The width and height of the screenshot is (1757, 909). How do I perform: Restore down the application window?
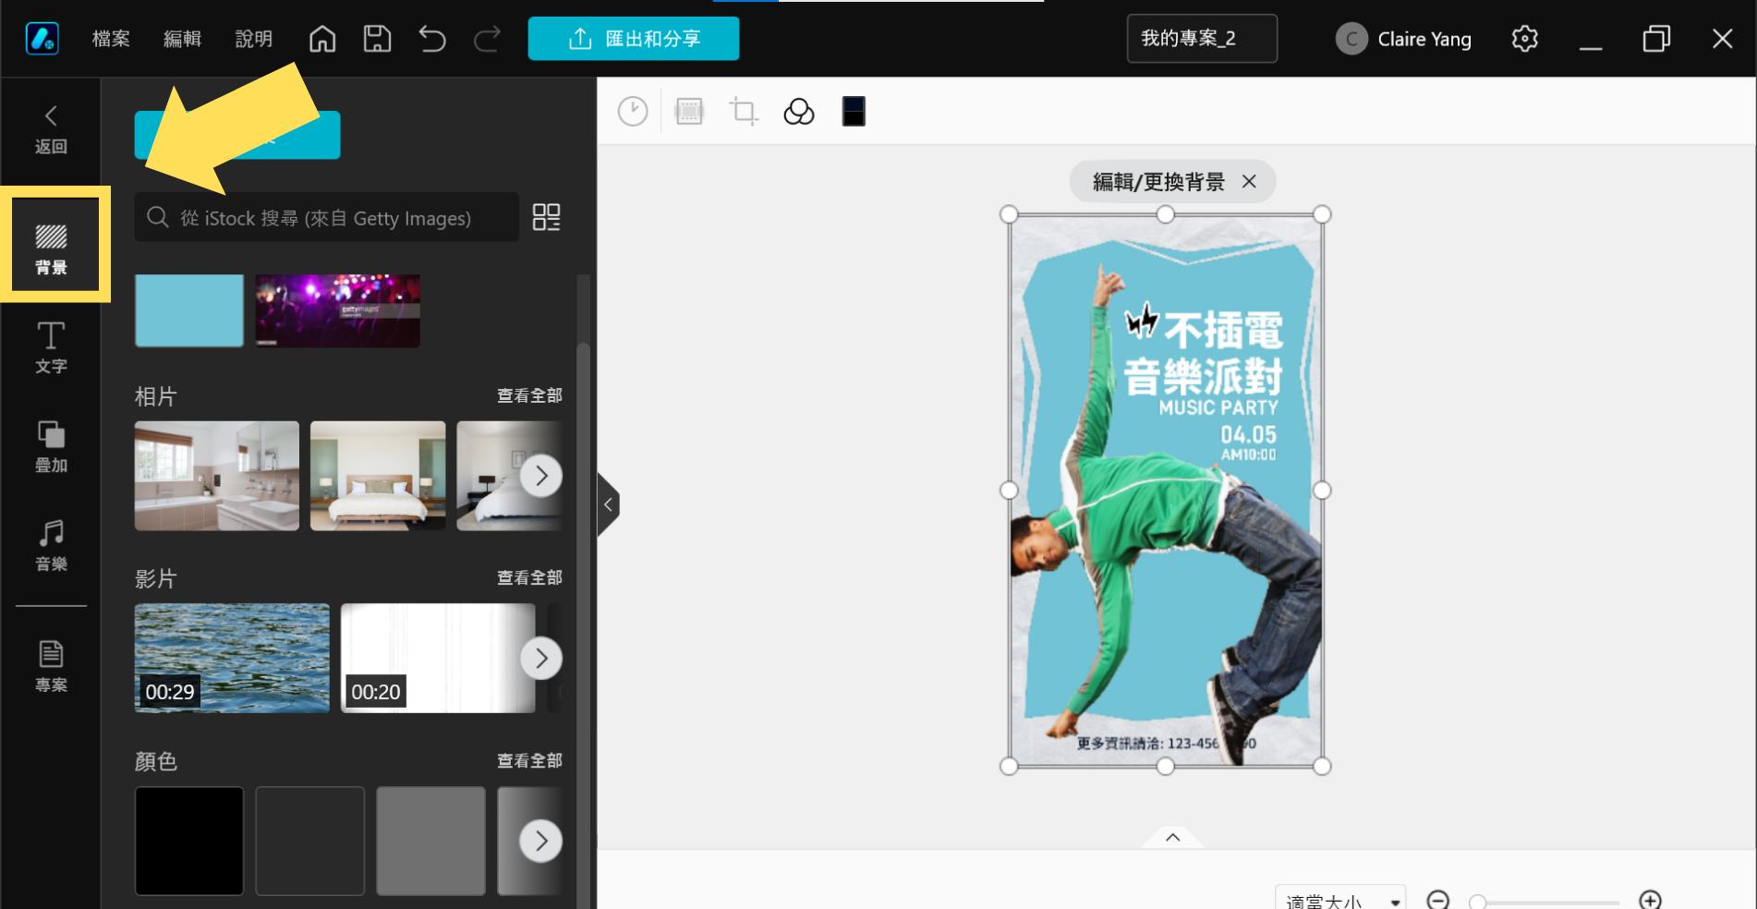[x=1656, y=39]
